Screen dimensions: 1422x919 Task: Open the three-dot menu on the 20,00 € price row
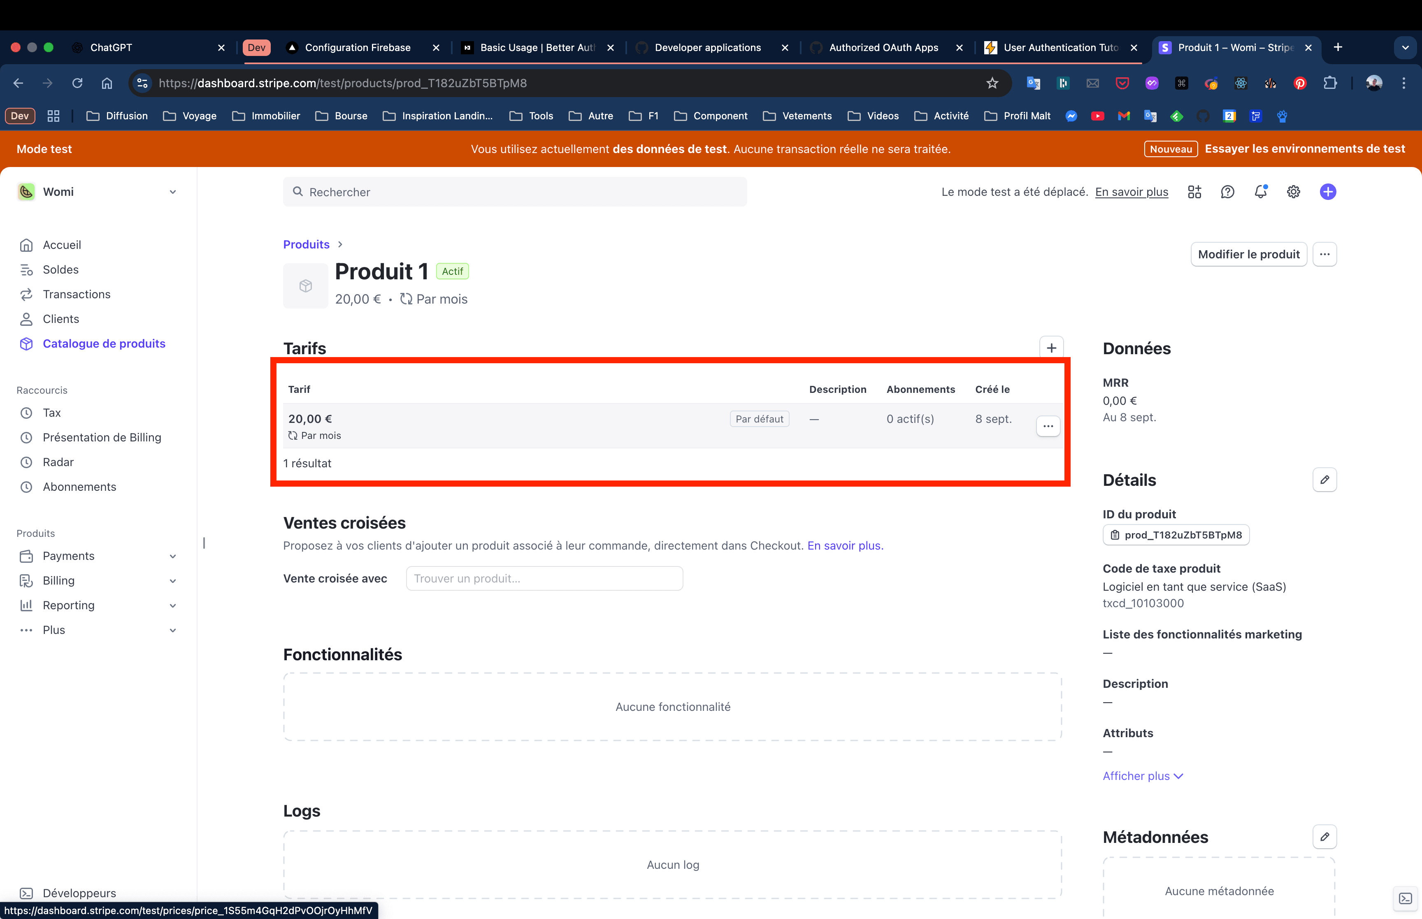click(1047, 426)
